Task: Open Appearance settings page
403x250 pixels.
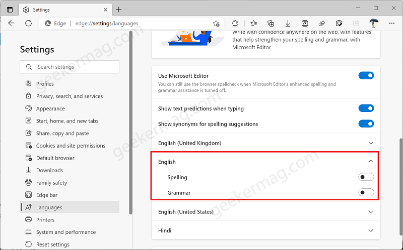Action: coord(70,108)
